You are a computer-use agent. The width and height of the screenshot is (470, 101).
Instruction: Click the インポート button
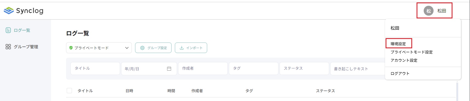tap(191, 48)
